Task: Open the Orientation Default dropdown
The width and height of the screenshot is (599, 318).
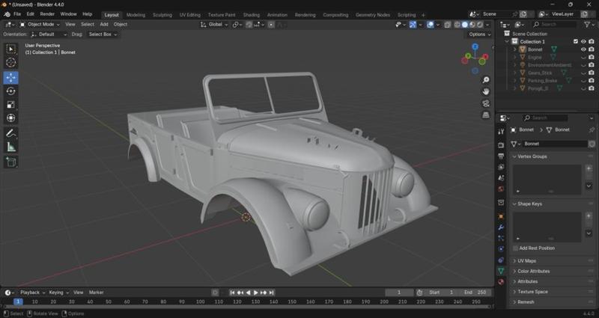Action: pos(49,34)
